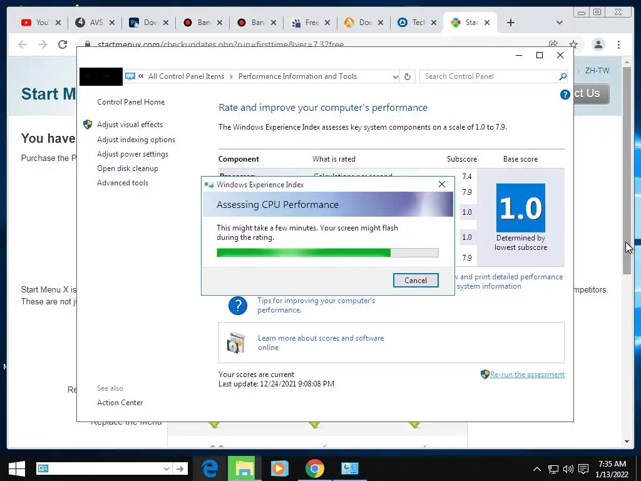Open Adjust power settings
This screenshot has height=481, width=641.
(x=133, y=154)
